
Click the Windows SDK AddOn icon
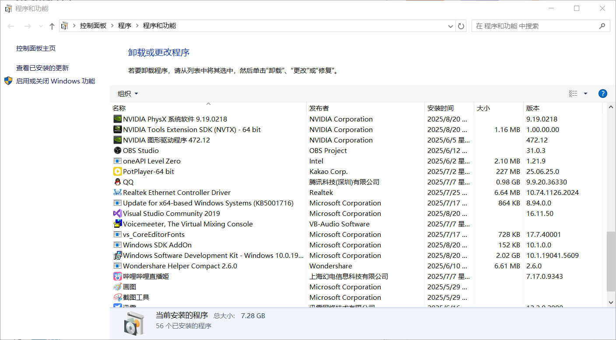click(x=117, y=245)
